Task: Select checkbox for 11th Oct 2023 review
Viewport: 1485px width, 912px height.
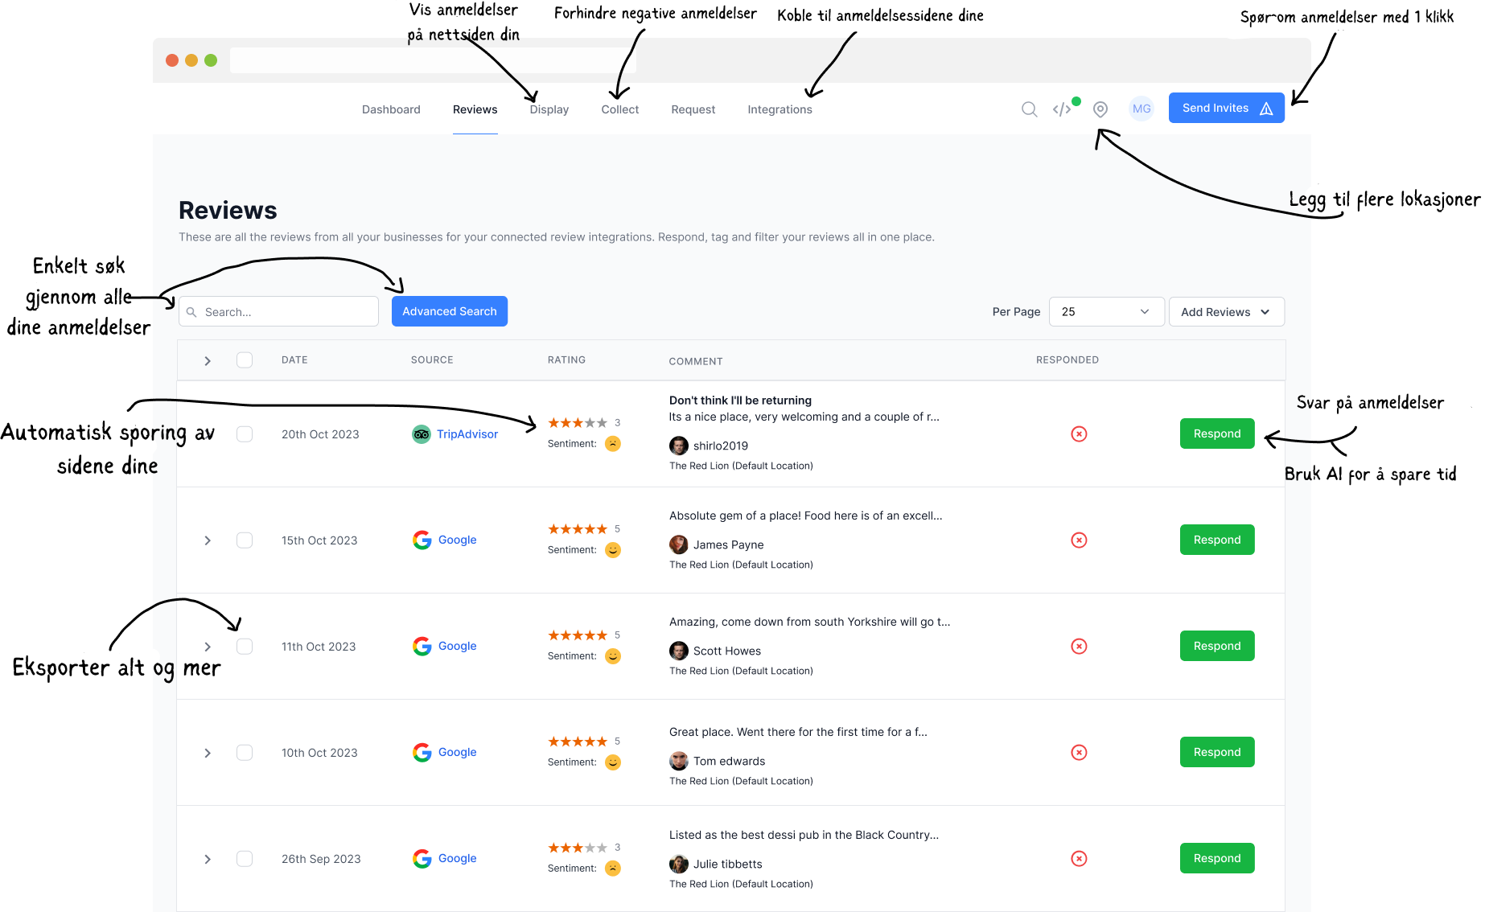Action: tap(245, 647)
